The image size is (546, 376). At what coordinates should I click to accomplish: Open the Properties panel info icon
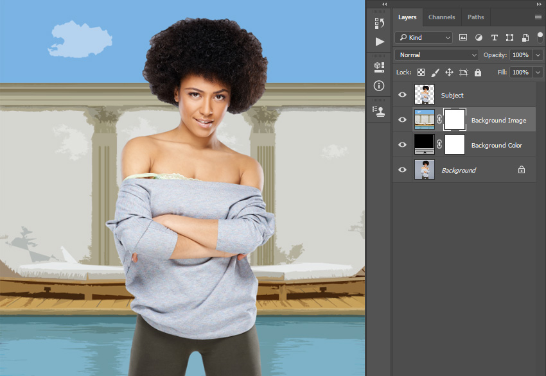380,85
